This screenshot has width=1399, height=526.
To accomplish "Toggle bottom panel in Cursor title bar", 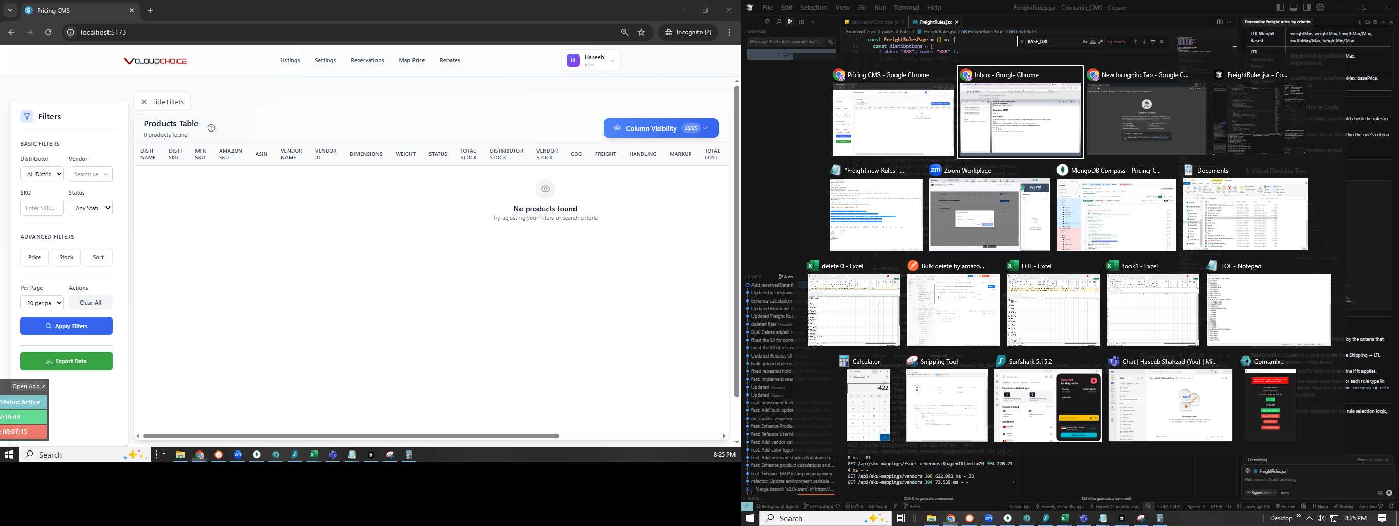I will [1294, 7].
